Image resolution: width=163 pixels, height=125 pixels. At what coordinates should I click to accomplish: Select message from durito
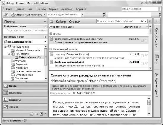99,64
